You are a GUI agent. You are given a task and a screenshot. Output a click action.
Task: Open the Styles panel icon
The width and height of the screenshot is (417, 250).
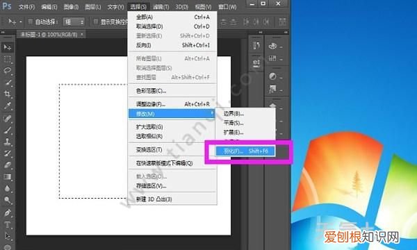[272, 89]
